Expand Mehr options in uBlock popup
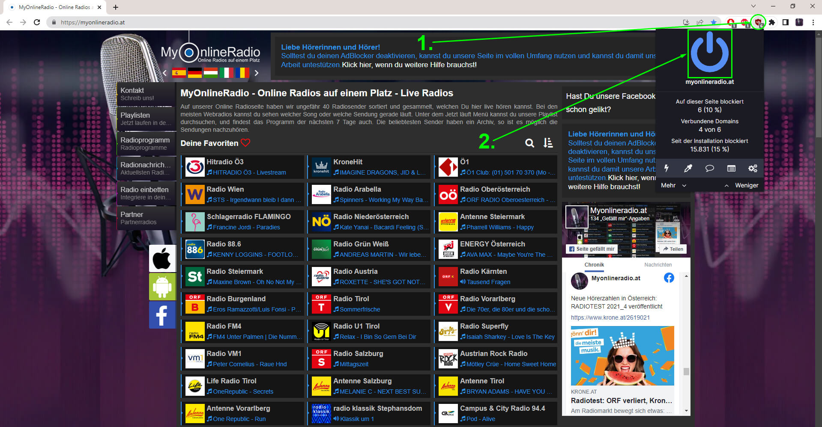Image resolution: width=822 pixels, height=427 pixels. click(673, 185)
